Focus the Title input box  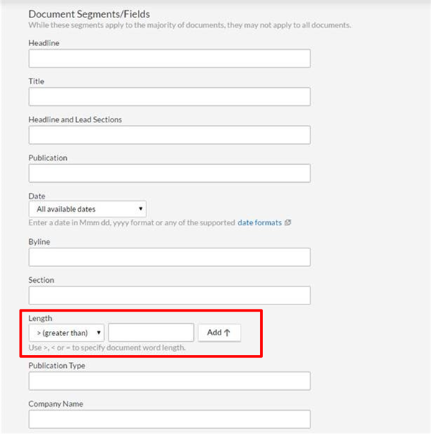[170, 96]
